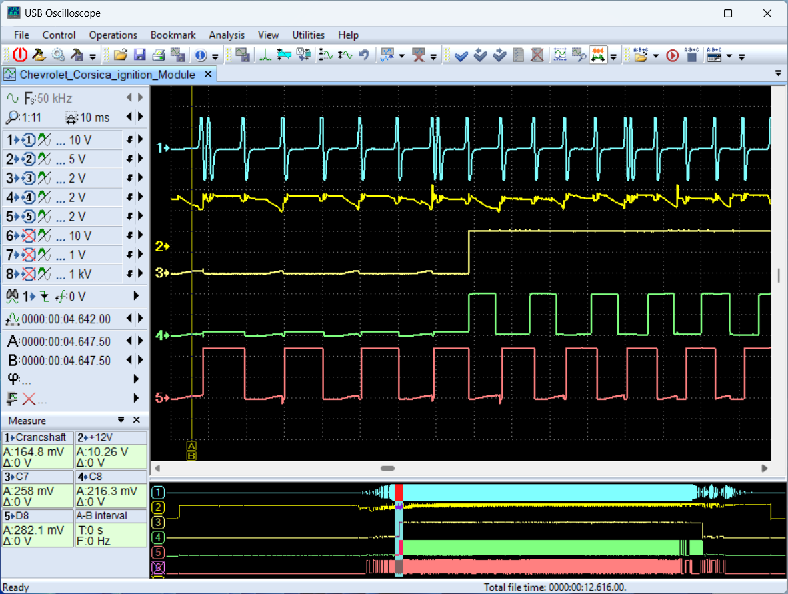This screenshot has height=594, width=788.
Task: Expand channel 1 options right arrow
Action: [x=141, y=139]
